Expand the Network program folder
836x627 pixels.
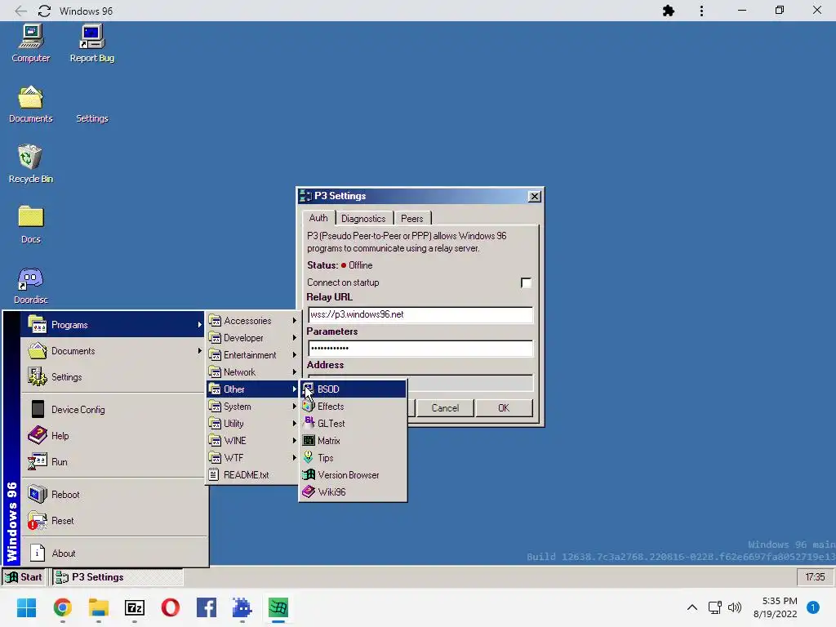click(x=252, y=371)
